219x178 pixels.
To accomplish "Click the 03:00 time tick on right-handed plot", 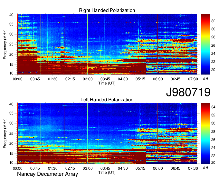I will [88, 79].
